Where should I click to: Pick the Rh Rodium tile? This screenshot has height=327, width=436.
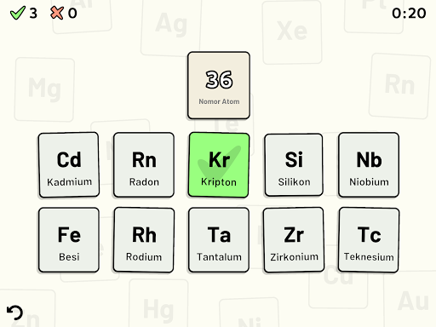144,240
